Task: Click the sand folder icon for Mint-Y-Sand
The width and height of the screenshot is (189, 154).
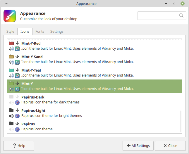Action: pyautogui.click(x=11, y=56)
